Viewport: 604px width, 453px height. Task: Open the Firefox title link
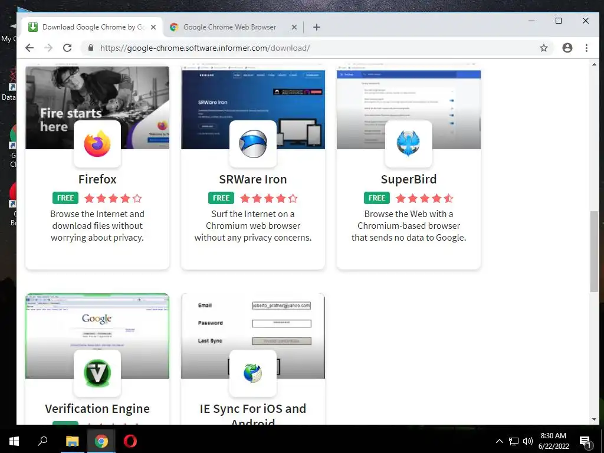pyautogui.click(x=97, y=179)
